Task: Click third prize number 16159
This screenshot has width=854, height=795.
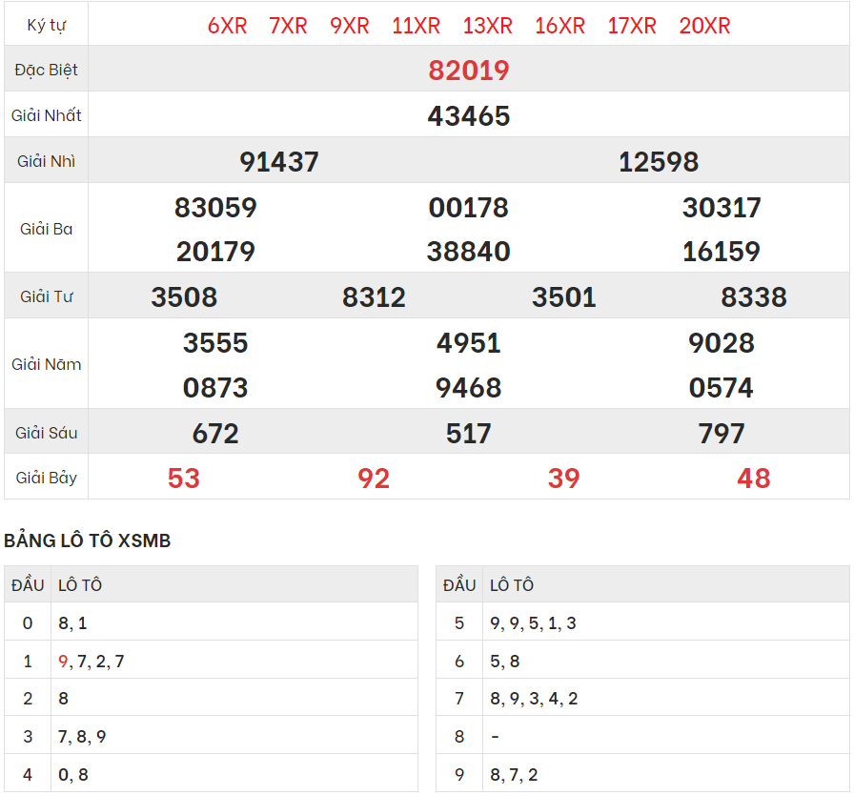Action: [722, 252]
